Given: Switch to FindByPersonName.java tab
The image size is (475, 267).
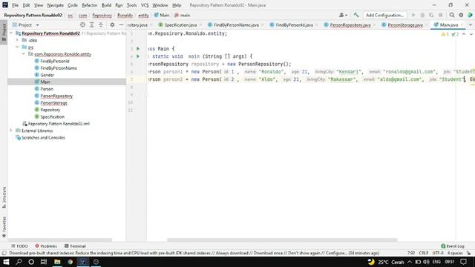Looking at the screenshot, I should pos(235,24).
